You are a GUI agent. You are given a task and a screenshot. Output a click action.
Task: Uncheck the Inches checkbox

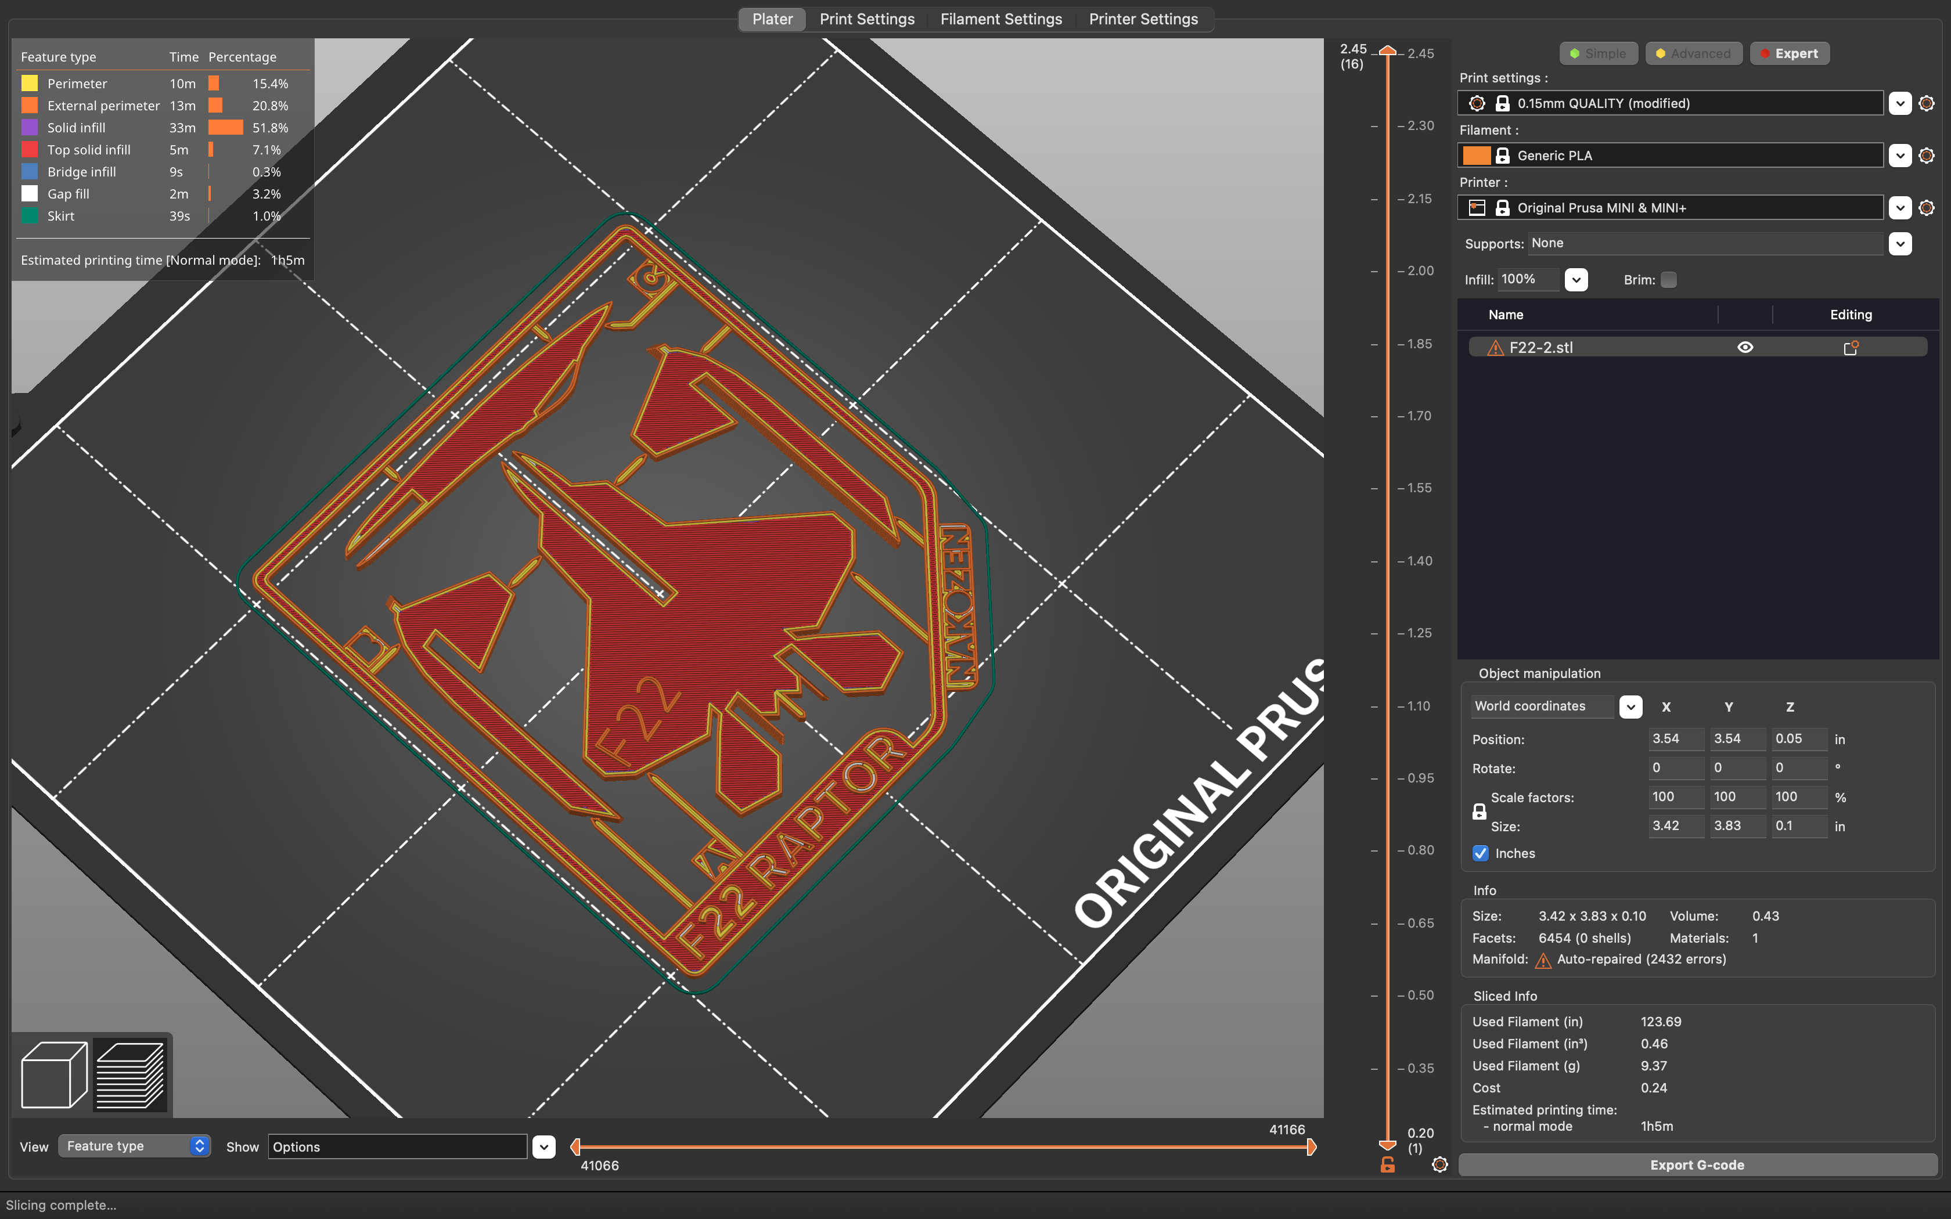(x=1480, y=853)
